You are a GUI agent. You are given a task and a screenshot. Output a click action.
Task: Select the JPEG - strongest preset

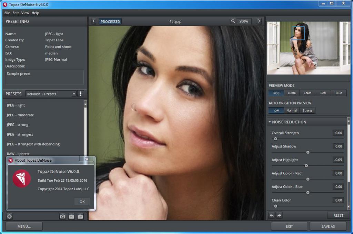click(x=20, y=134)
